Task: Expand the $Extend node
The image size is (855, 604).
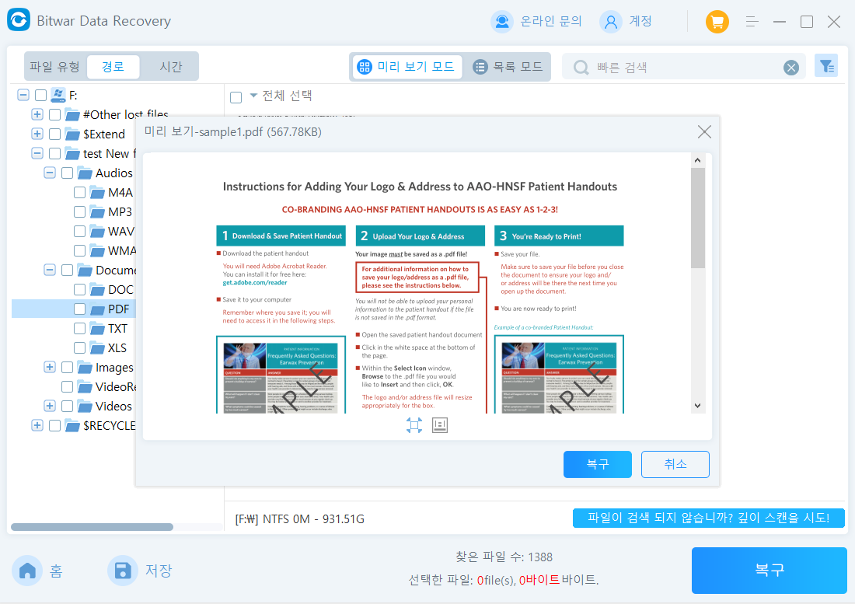Action: point(37,134)
